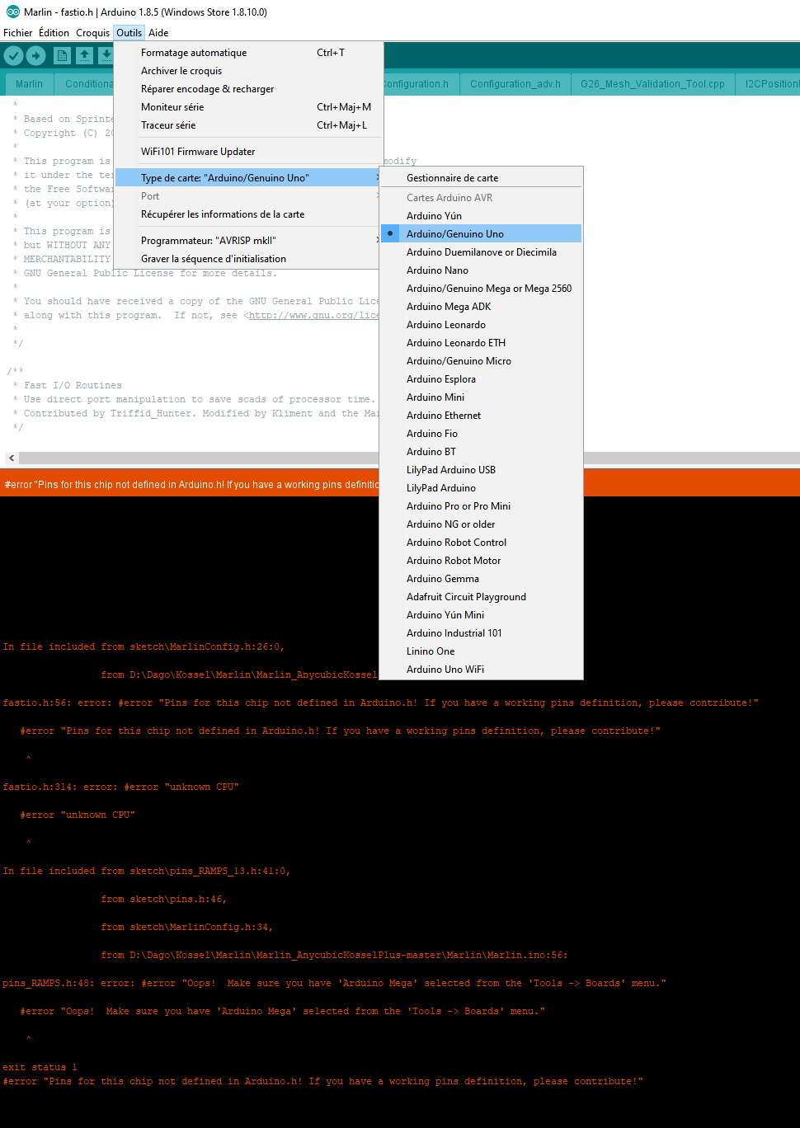800x1128 pixels.
Task: Select Arduino/Genuino Mega or Mega 2560
Action: pos(481,289)
